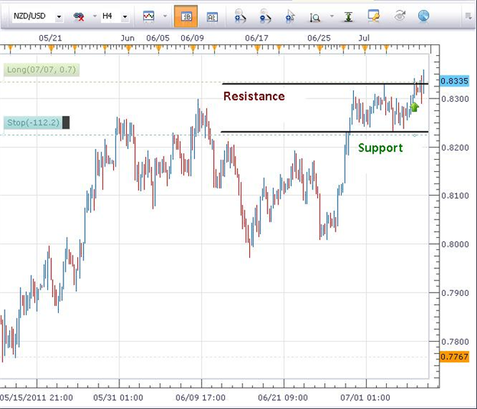Click the orange marker below the 05/21 label
The height and width of the screenshot is (409, 477).
(x=50, y=48)
